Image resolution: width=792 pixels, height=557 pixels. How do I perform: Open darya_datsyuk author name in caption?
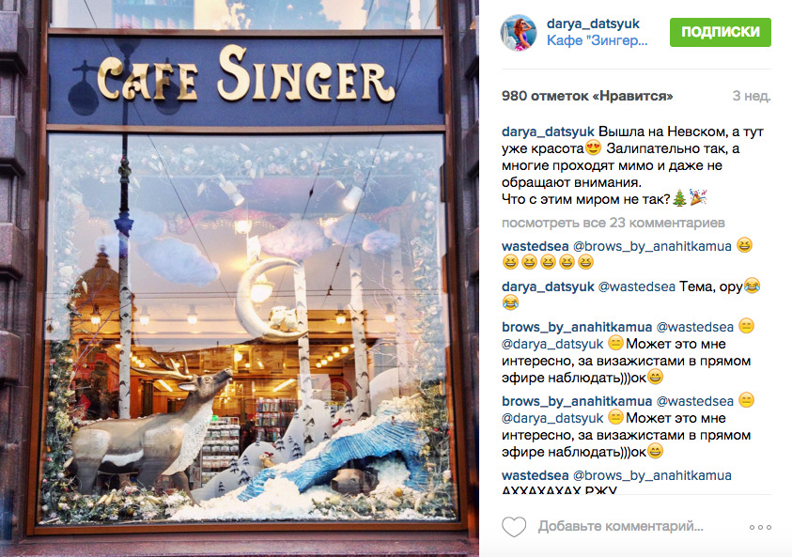(548, 132)
